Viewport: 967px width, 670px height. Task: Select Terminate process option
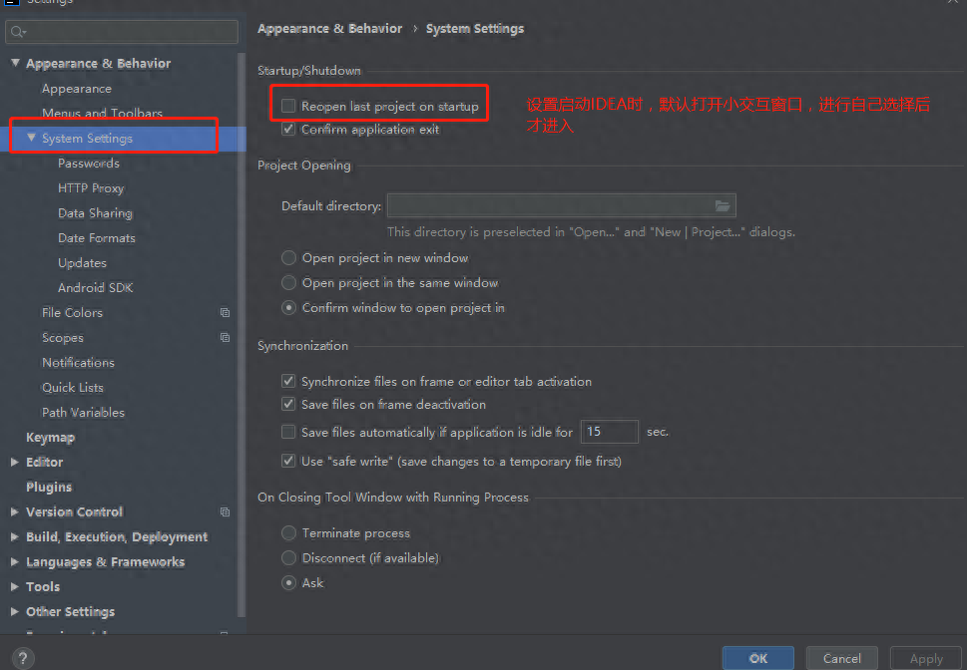[288, 533]
